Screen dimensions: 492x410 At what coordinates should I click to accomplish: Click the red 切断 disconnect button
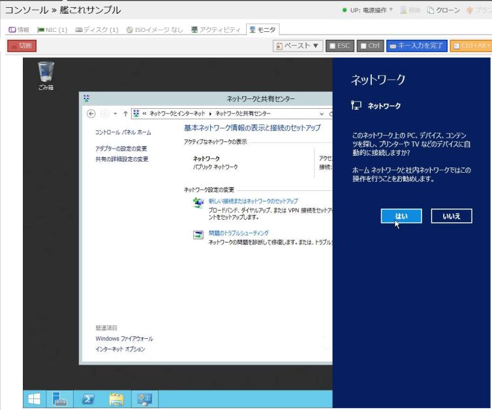point(22,46)
